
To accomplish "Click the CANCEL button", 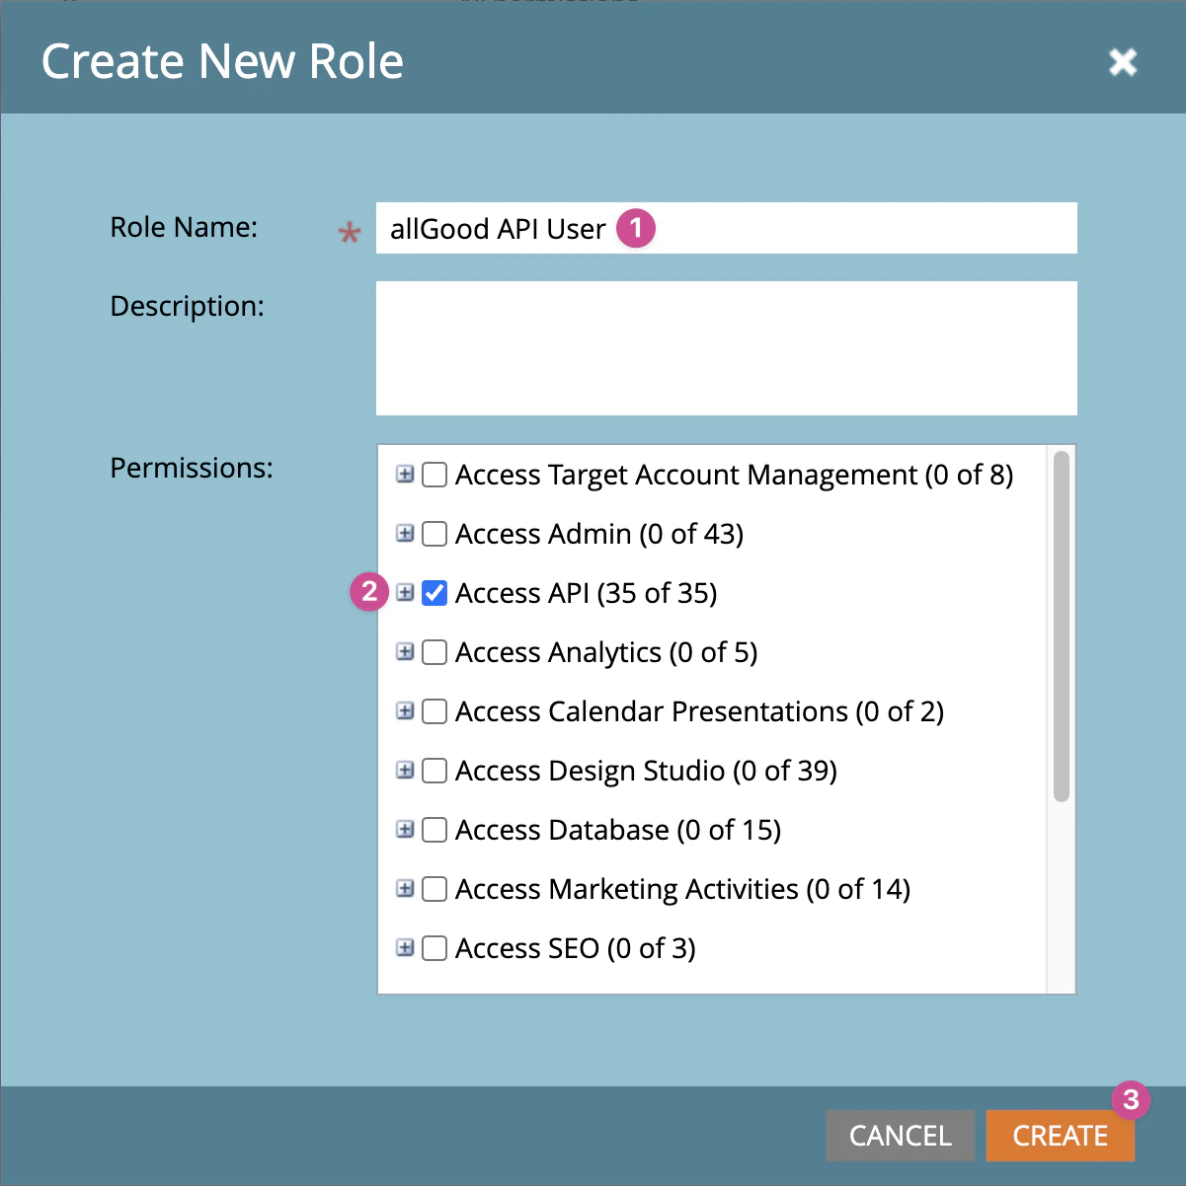I will click(x=900, y=1136).
